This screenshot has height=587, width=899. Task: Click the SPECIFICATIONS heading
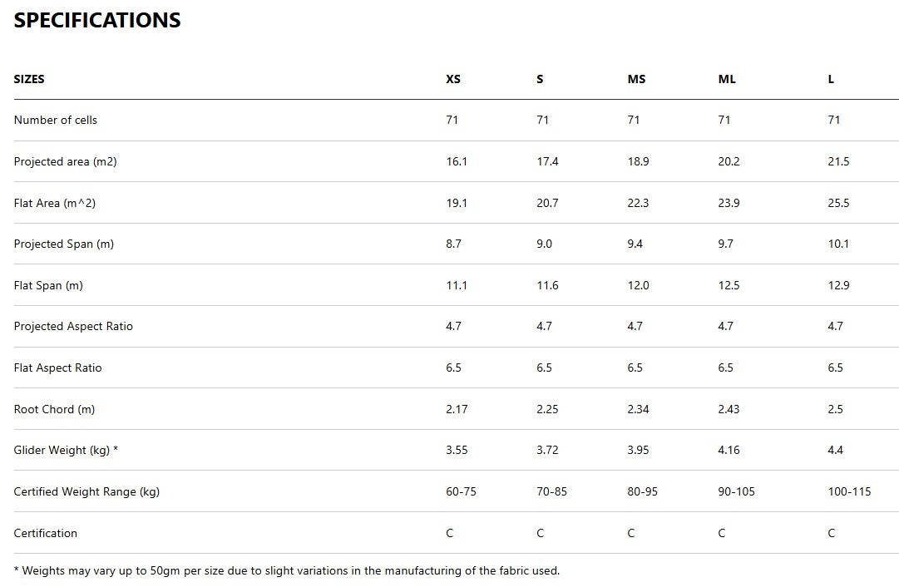coord(97,21)
